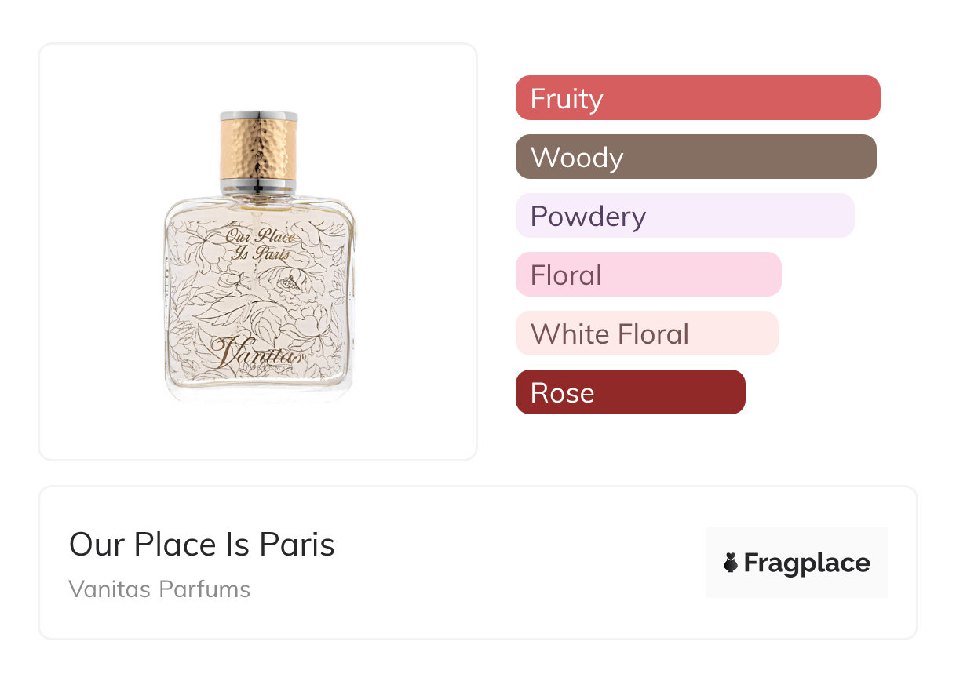The height and width of the screenshot is (678, 956).
Task: Click the silver collar below the gold cap
Action: click(258, 186)
